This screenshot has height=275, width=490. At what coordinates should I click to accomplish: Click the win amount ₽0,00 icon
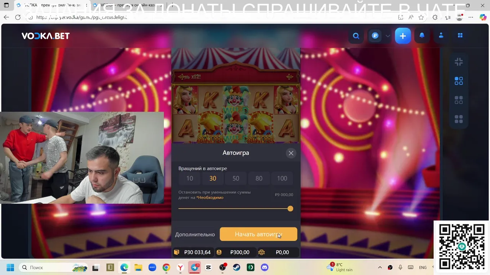(x=261, y=252)
